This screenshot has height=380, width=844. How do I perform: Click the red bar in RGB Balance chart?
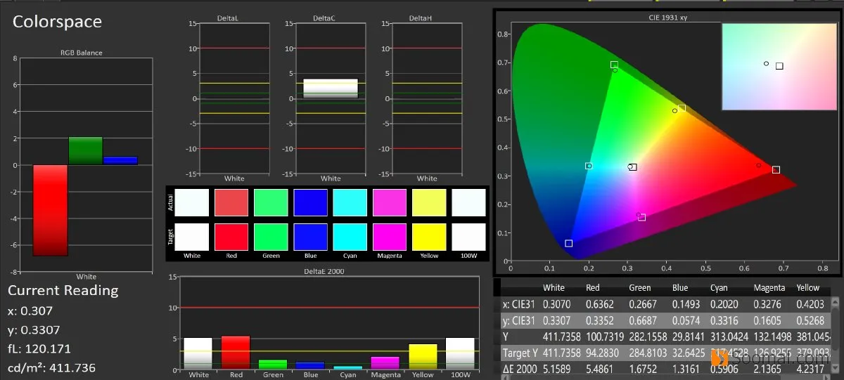(50, 210)
